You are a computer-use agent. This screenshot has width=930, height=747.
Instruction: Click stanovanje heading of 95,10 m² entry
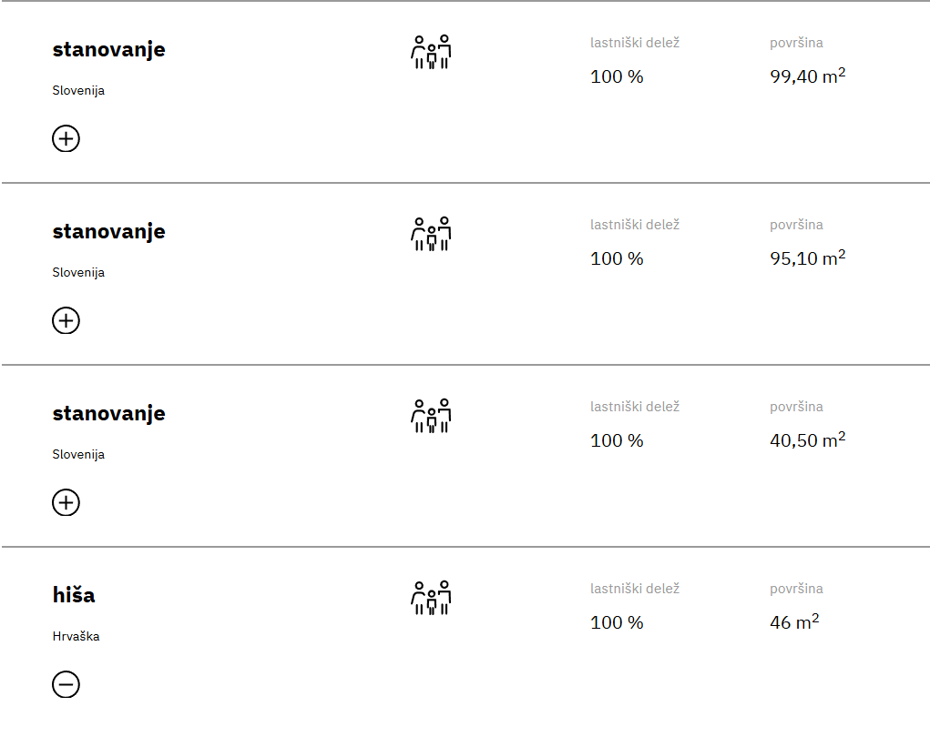tap(108, 232)
